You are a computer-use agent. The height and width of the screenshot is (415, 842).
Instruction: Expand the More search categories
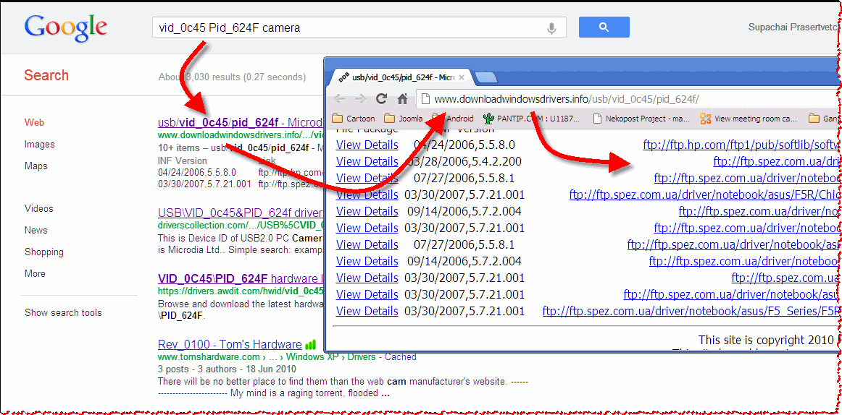click(35, 274)
